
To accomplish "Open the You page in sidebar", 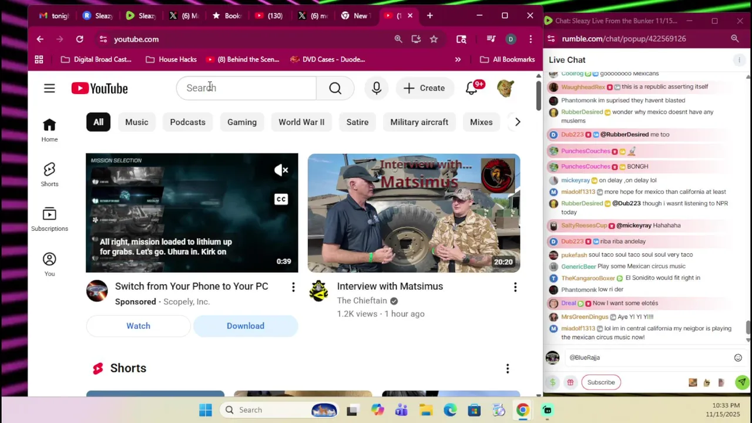I will (x=49, y=264).
